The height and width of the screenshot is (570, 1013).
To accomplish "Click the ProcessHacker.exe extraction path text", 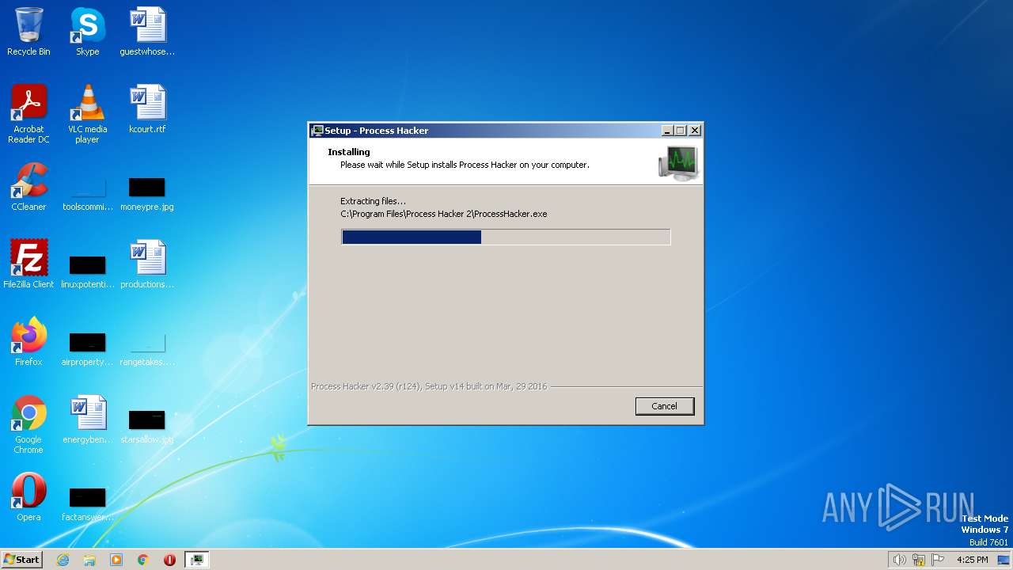I will pyautogui.click(x=444, y=214).
